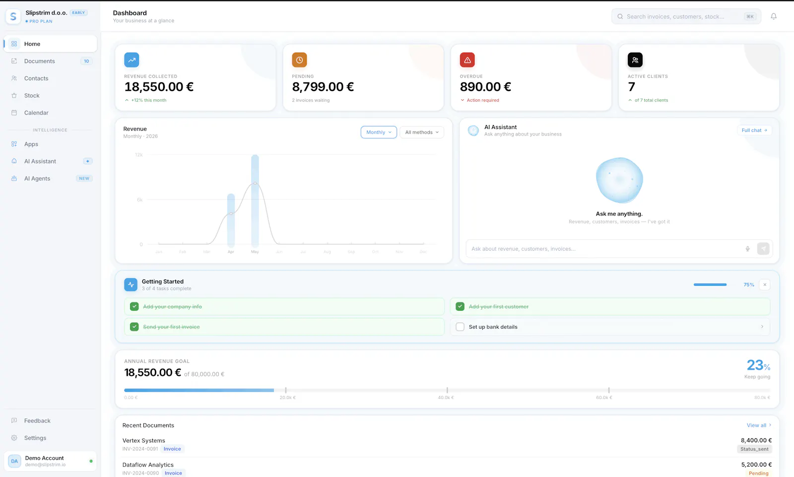
Task: Click the search magnifier icon
Action: [x=620, y=16]
